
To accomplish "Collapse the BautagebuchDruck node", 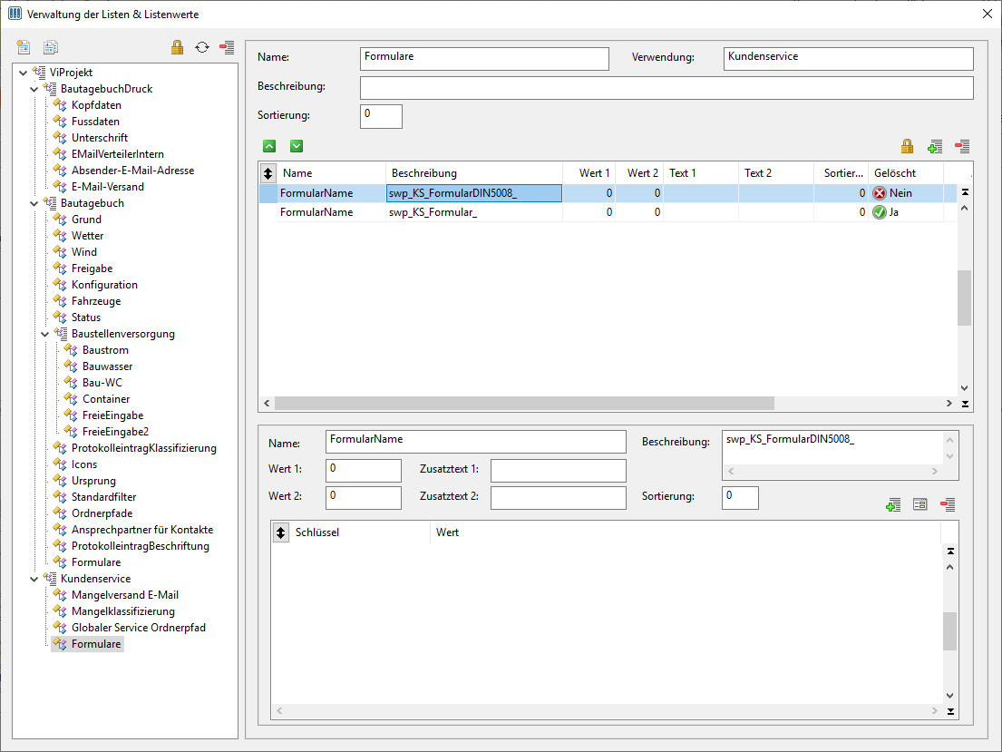I will 34,89.
